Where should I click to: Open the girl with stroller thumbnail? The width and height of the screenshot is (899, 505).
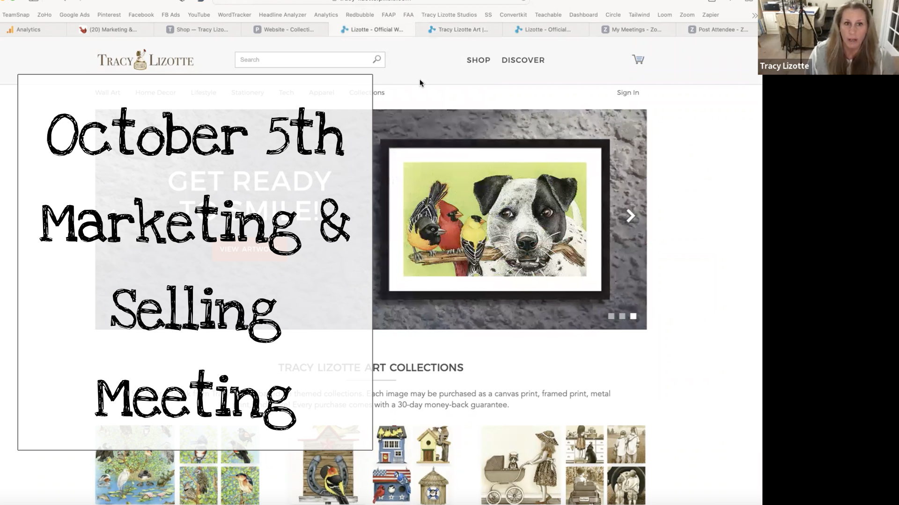click(x=521, y=465)
